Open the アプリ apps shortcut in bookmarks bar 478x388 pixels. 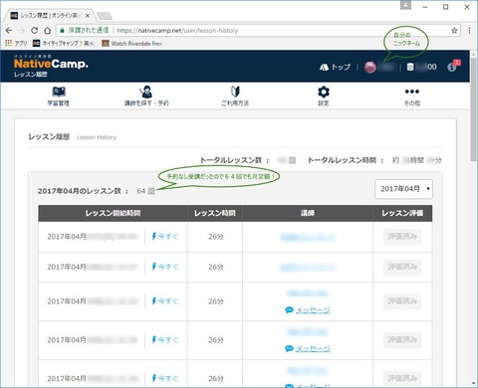tap(16, 43)
